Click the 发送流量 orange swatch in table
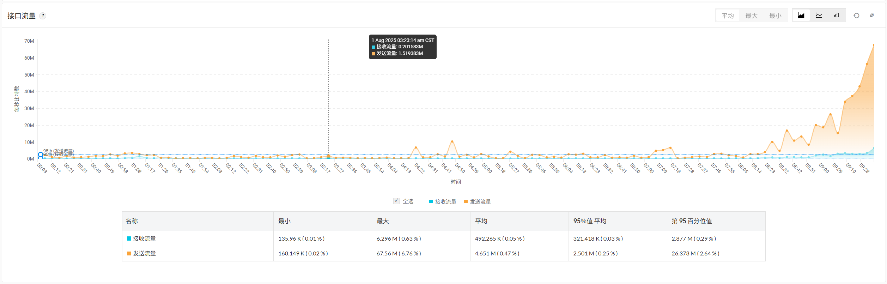The image size is (887, 284). (129, 253)
